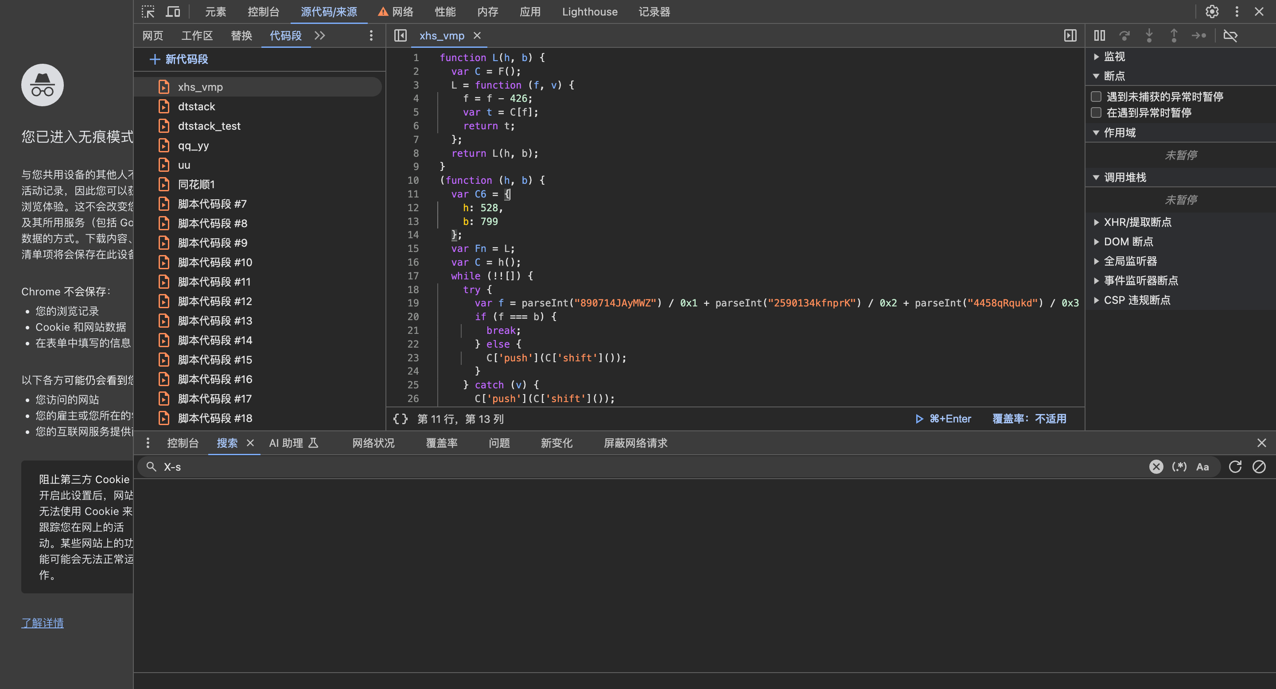Viewport: 1276px width, 689px height.
Task: Toggle match case Aa option
Action: coord(1202,467)
